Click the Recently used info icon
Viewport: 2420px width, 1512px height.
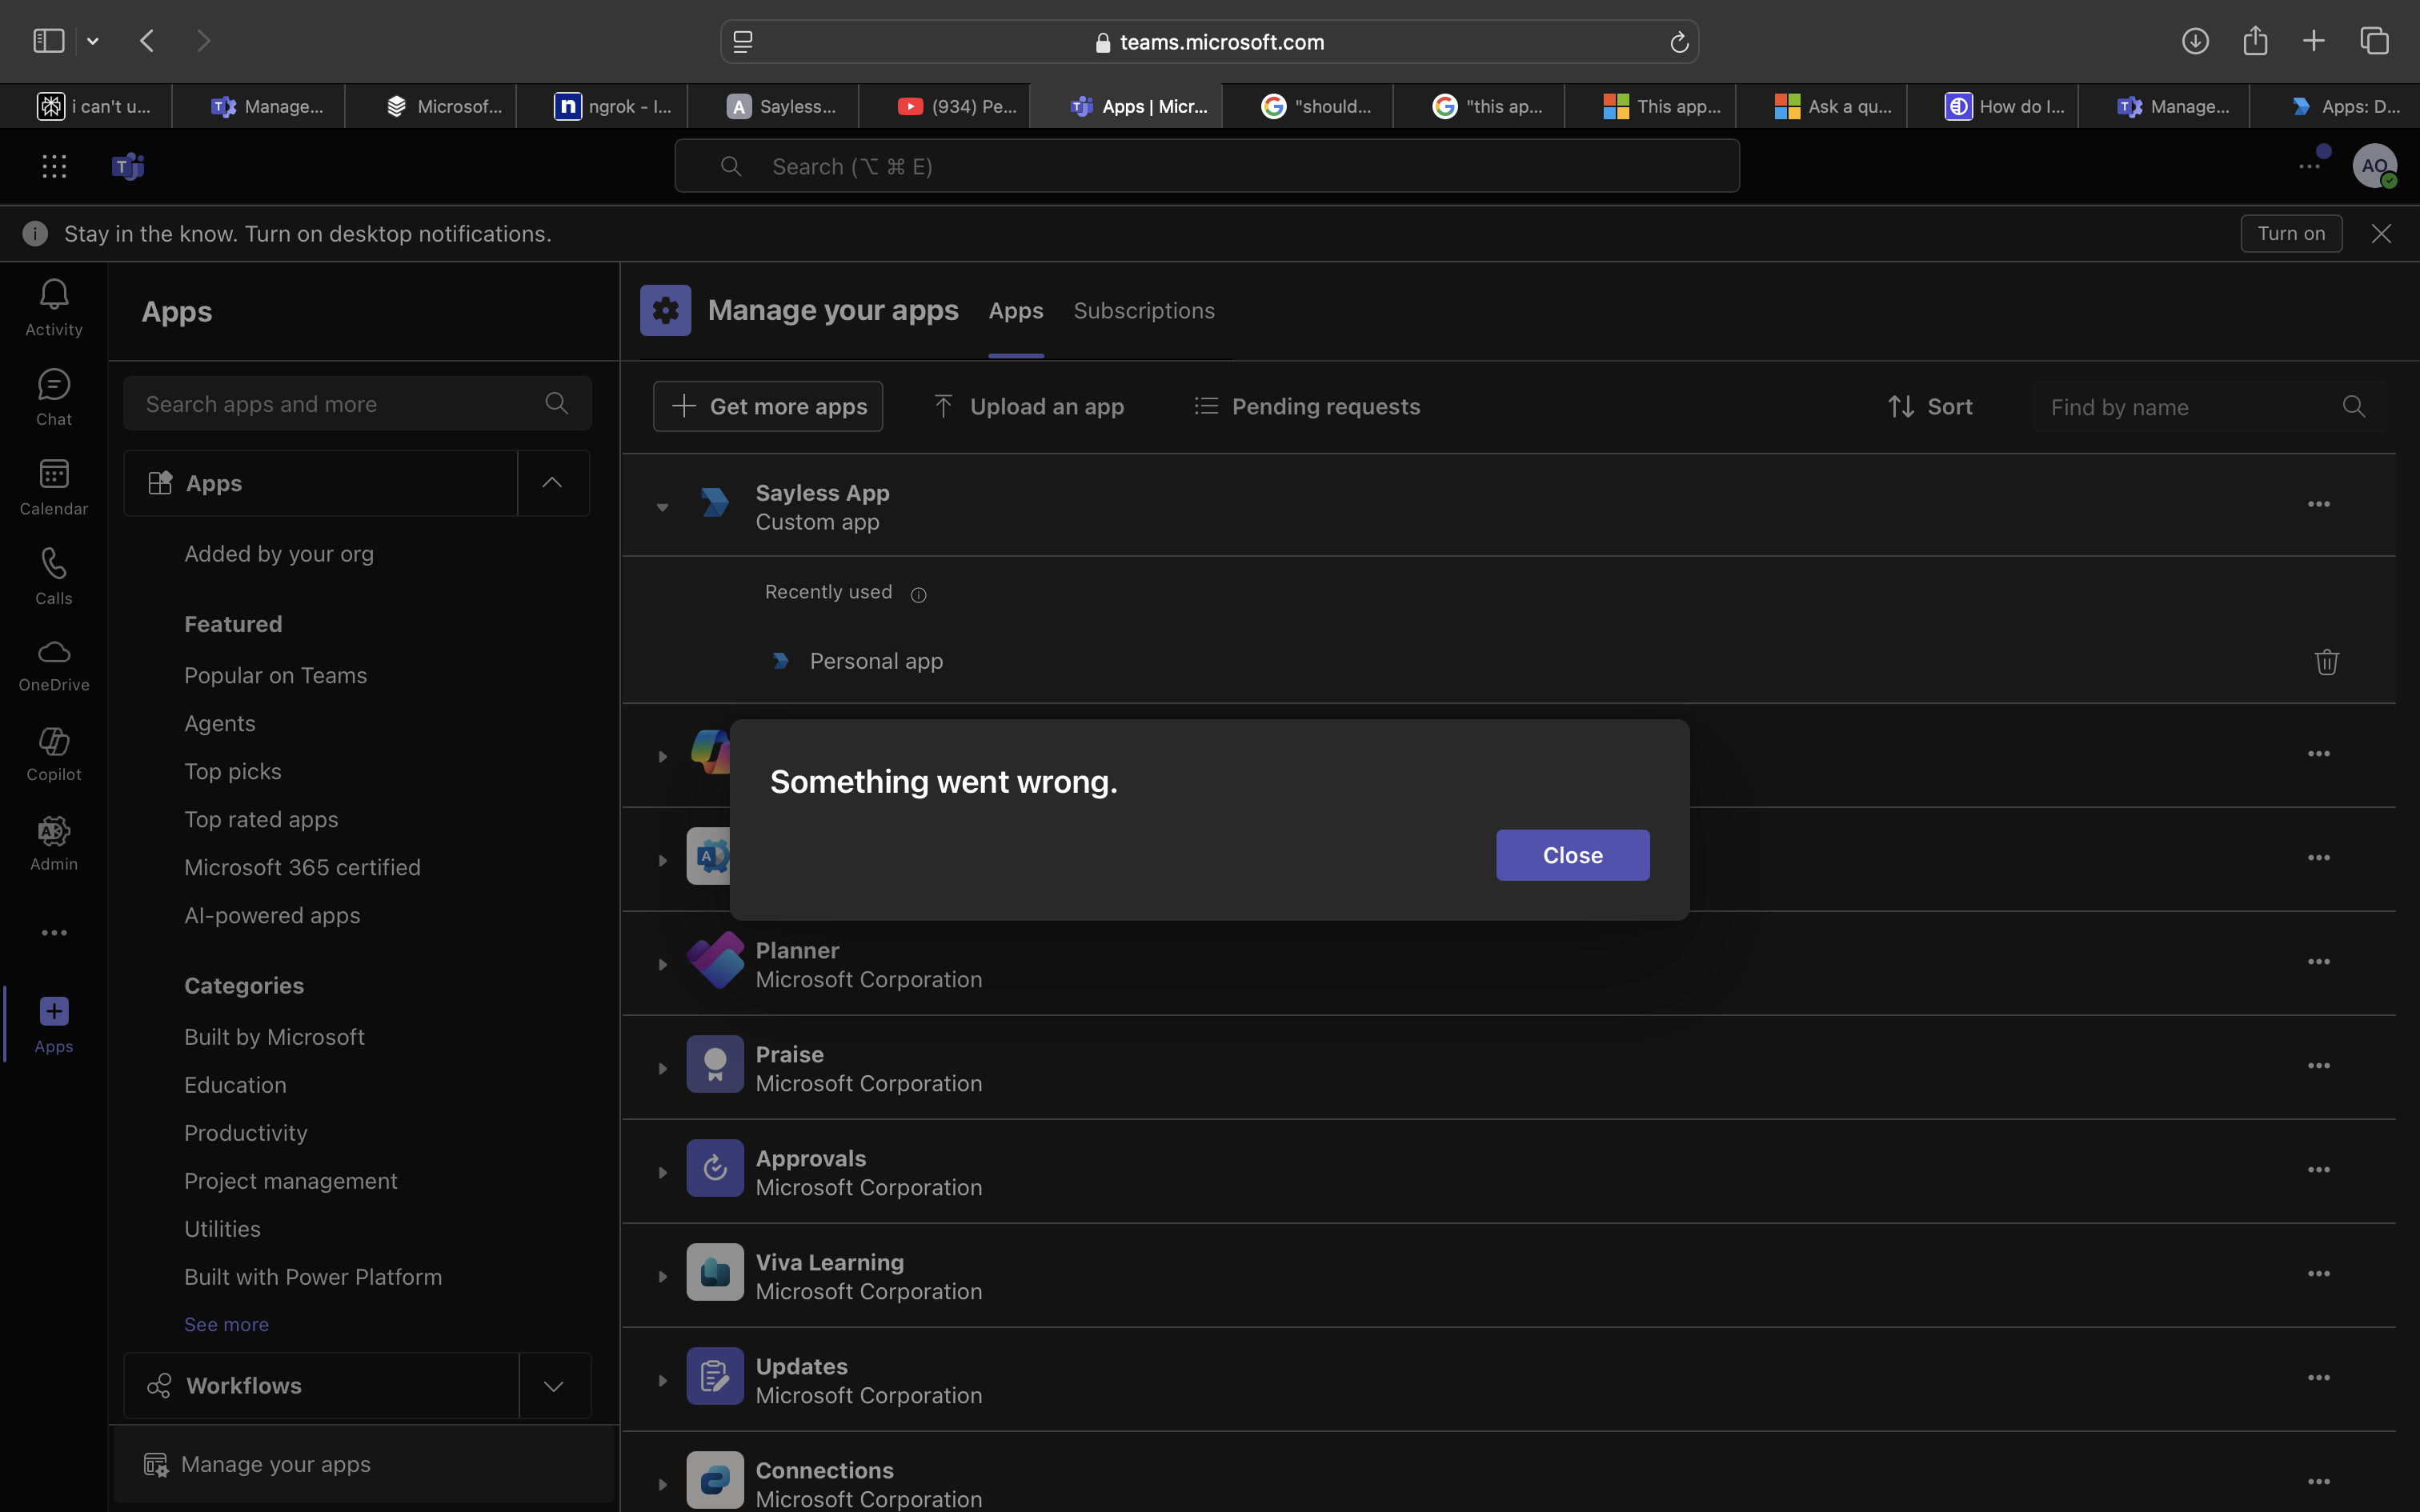click(918, 595)
